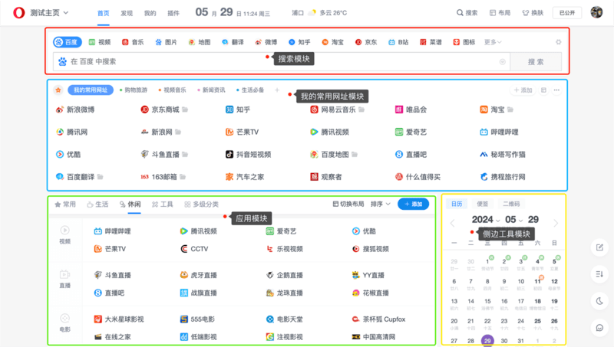The width and height of the screenshot is (614, 347).
Task: Select the 淘宝 search engine
Action: (x=332, y=42)
